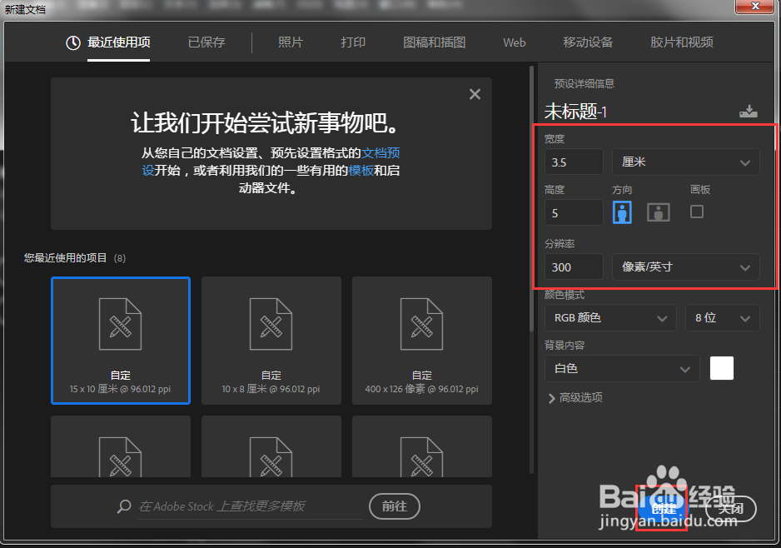This screenshot has height=548, width=781.
Task: Select the 400 x 126 像素 recent preset thumbnail
Action: pos(421,340)
